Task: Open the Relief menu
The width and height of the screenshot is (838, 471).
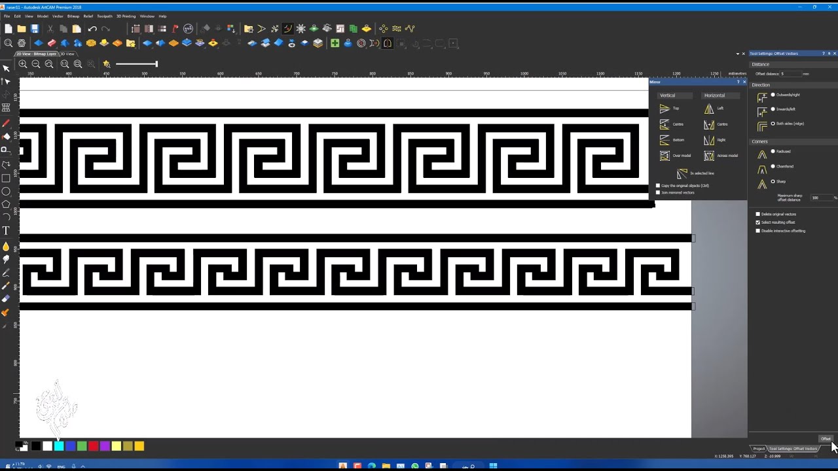Action: pos(88,16)
